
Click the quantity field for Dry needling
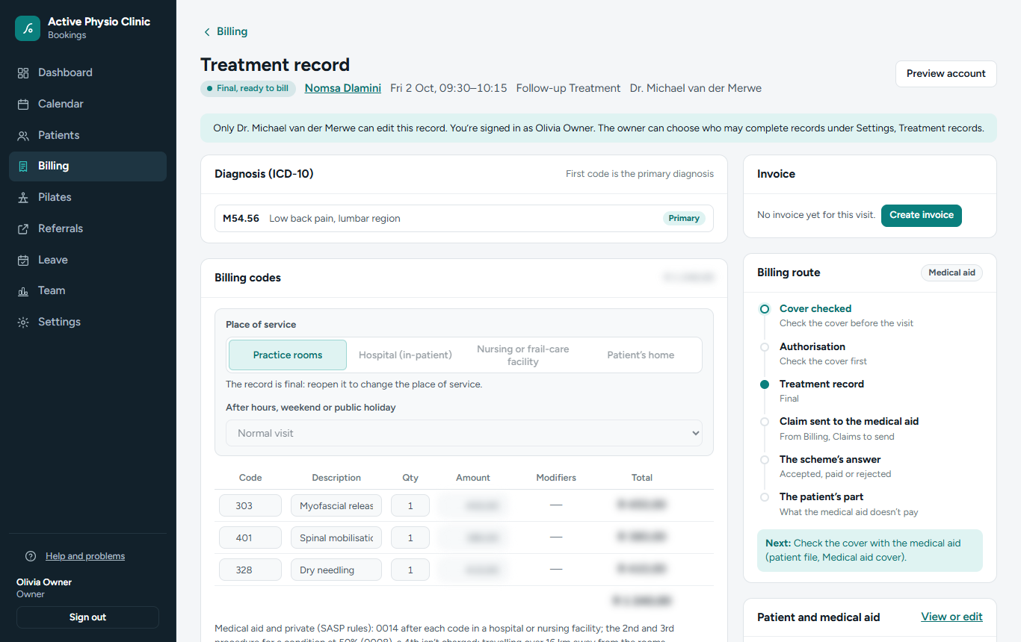[x=410, y=570]
